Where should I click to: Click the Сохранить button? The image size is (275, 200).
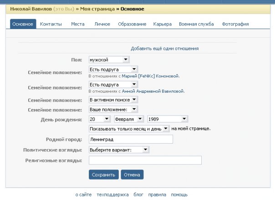click(104, 175)
